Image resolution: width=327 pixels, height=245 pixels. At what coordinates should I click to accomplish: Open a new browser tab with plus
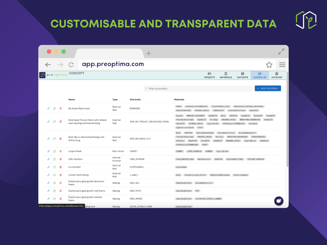point(148,53)
